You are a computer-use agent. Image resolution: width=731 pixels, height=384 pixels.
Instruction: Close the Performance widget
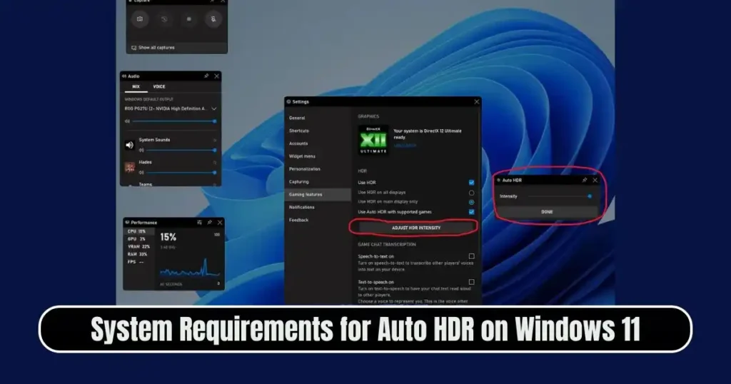pos(220,222)
